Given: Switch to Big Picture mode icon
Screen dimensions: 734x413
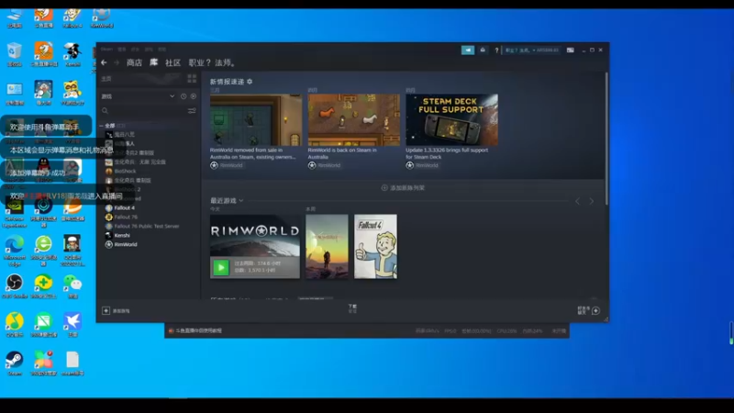Looking at the screenshot, I should pyautogui.click(x=570, y=50).
